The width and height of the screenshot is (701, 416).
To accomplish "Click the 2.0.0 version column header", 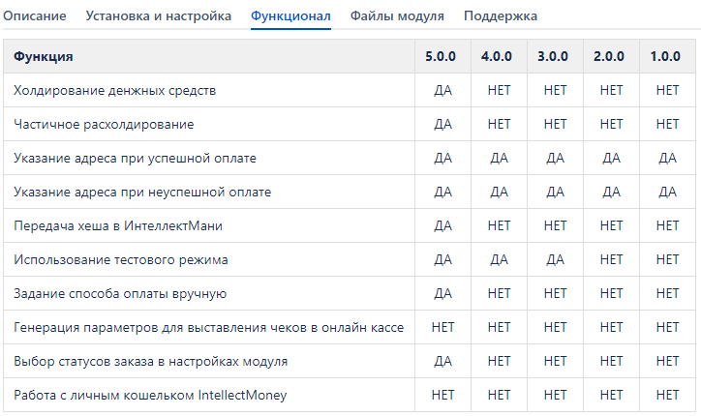I will click(x=612, y=57).
